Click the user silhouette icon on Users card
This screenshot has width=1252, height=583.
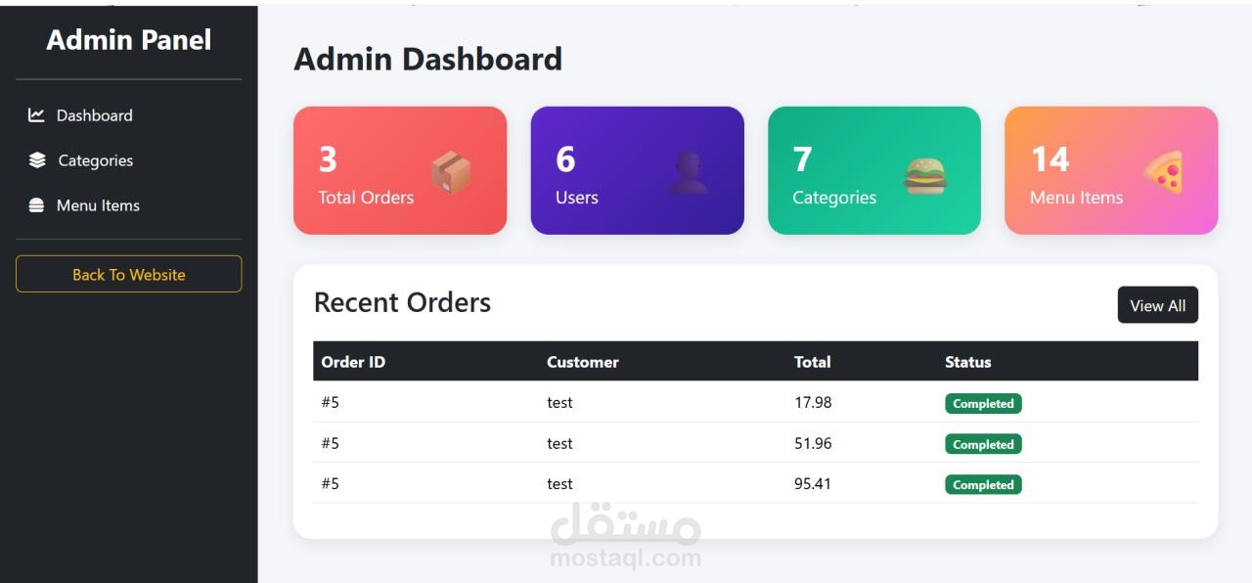[x=689, y=173]
